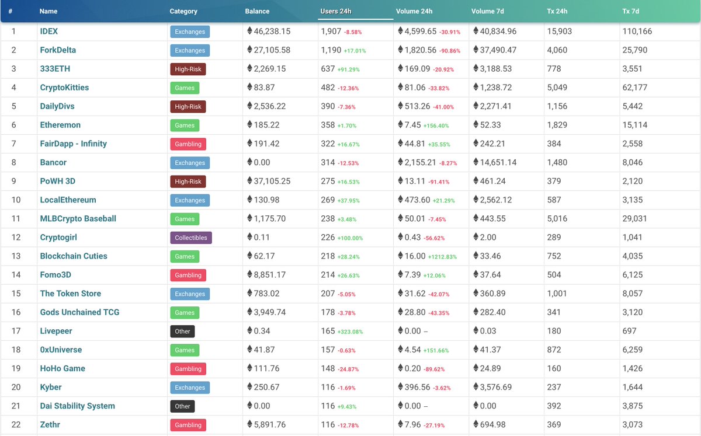Open the DailyDivs dapp link
This screenshot has width=701, height=436.
coord(57,106)
